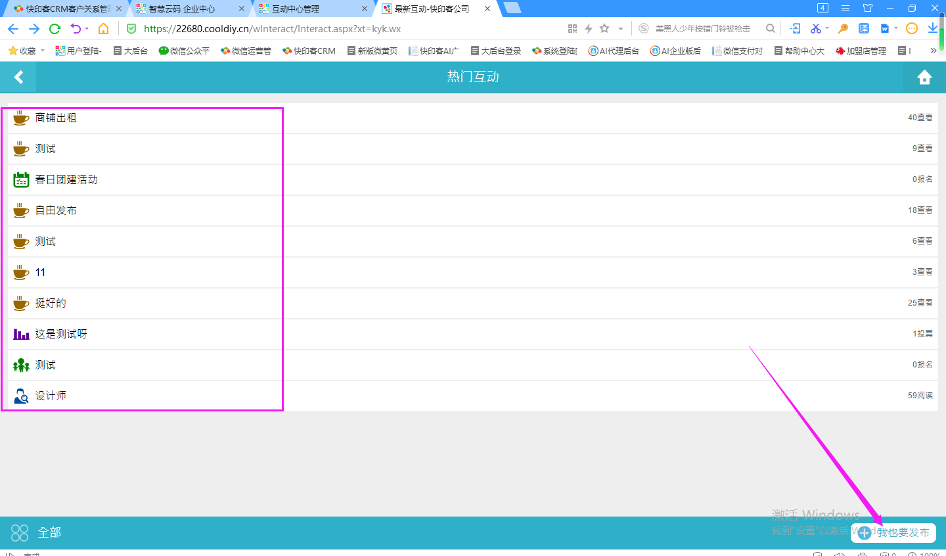Click the calendar icon beside 春日团建活动
The height and width of the screenshot is (556, 946).
[21, 179]
